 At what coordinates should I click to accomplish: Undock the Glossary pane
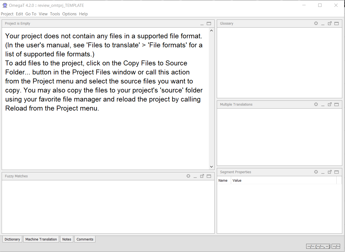[x=330, y=24]
